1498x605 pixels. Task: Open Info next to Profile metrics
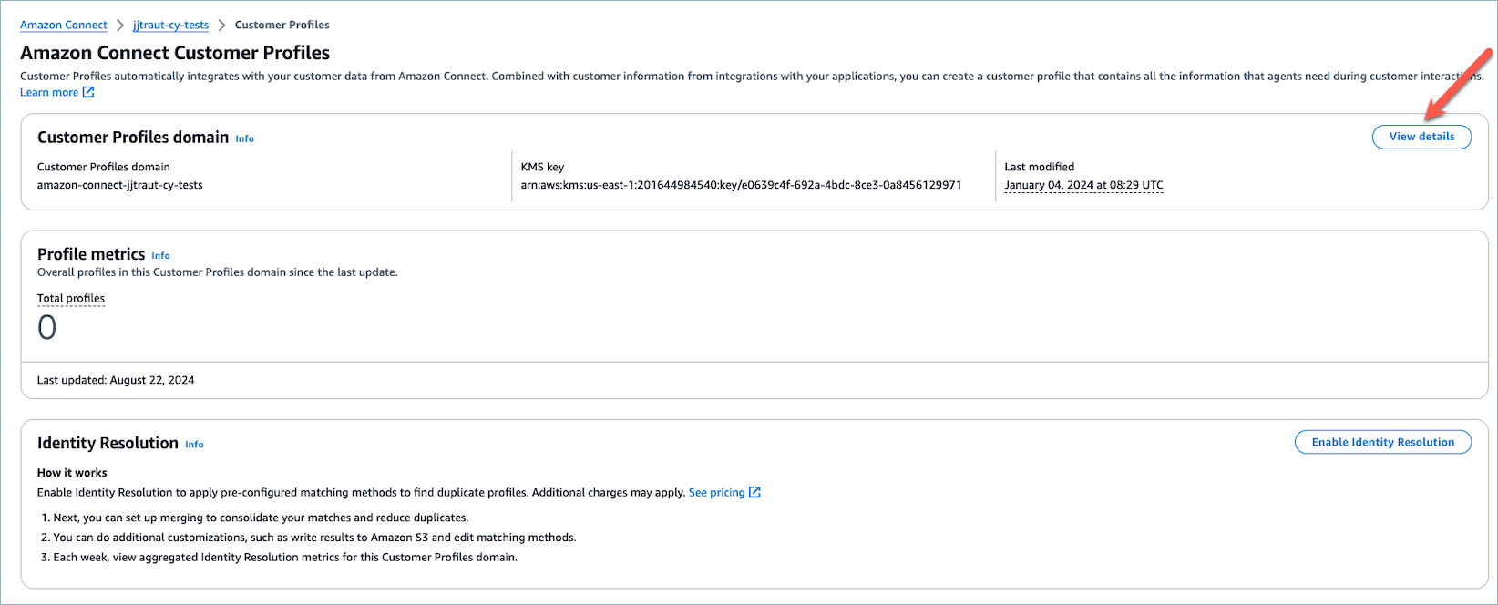coord(160,255)
